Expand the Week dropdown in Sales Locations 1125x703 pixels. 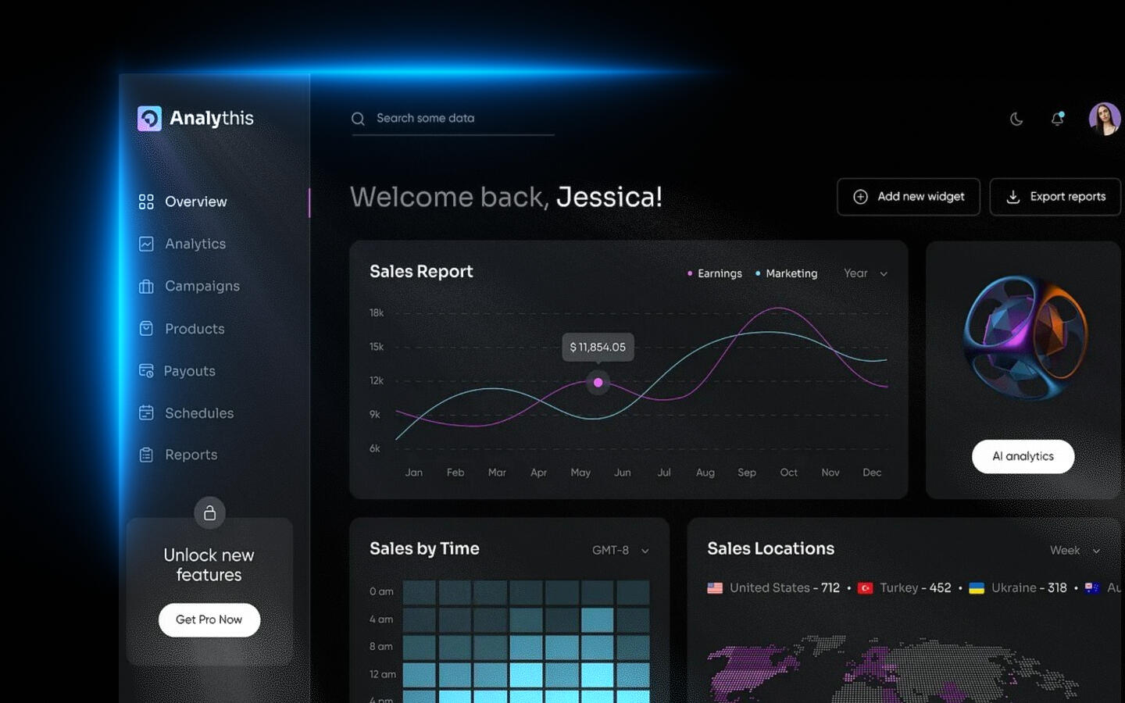click(x=1075, y=551)
